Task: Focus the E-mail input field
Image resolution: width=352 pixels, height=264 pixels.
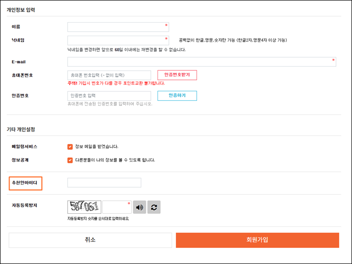Action: 202,62
